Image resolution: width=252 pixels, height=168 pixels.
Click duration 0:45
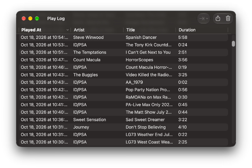[x=183, y=105]
